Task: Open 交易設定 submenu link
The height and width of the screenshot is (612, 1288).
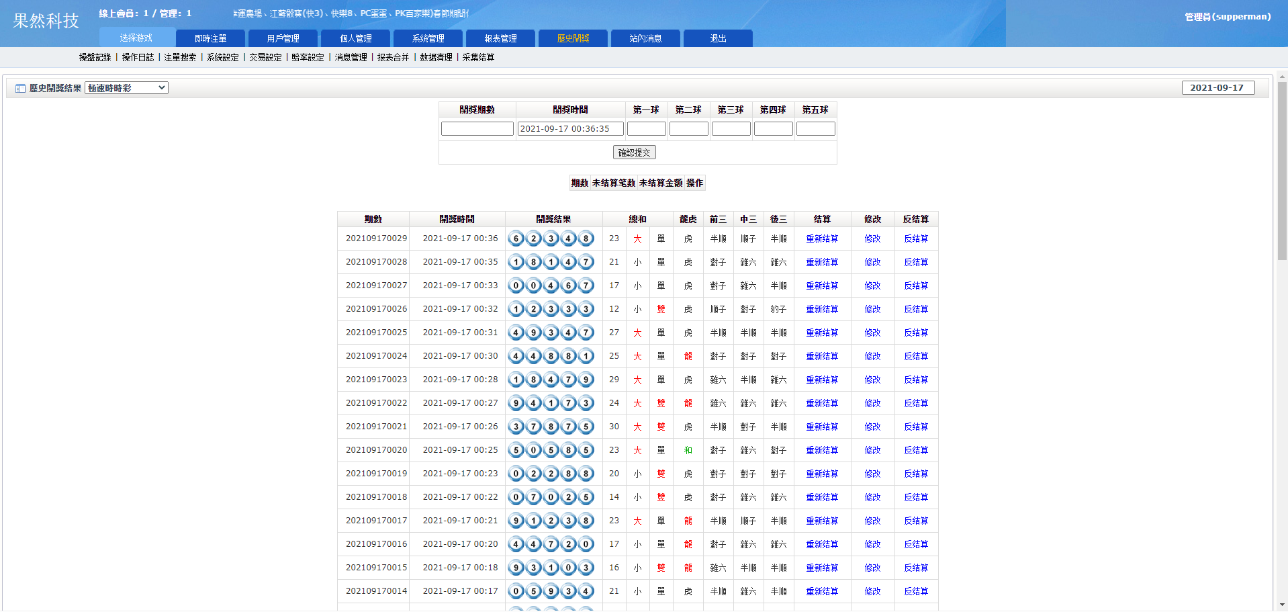Action: coord(265,58)
